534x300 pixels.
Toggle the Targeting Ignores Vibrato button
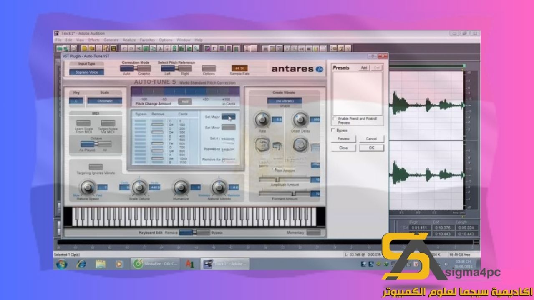[x=96, y=167]
